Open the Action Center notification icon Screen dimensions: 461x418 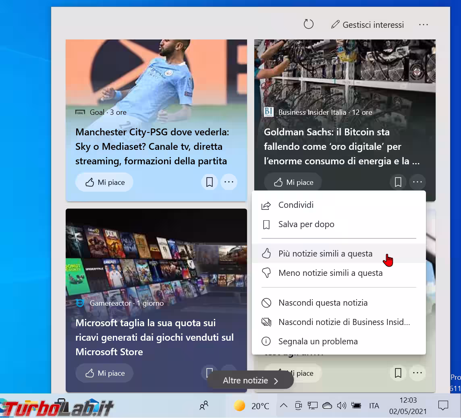[x=443, y=406]
